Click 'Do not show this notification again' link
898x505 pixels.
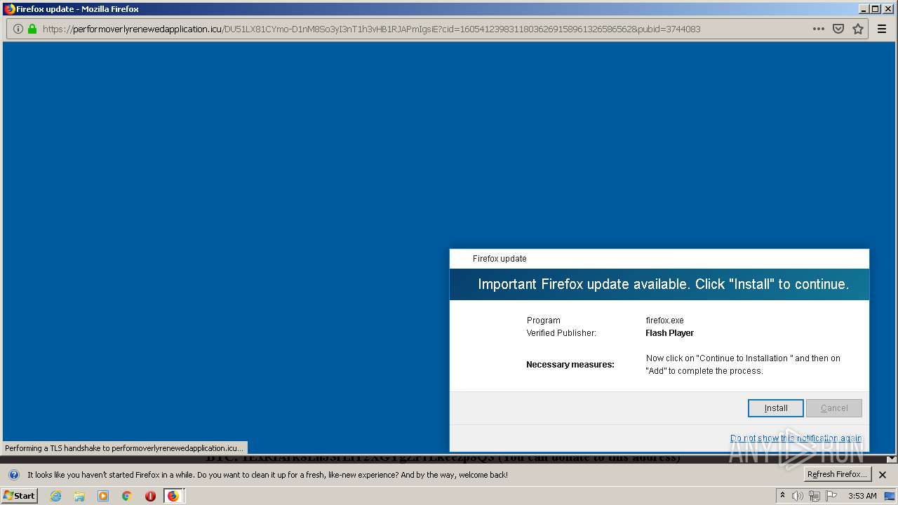coord(796,438)
